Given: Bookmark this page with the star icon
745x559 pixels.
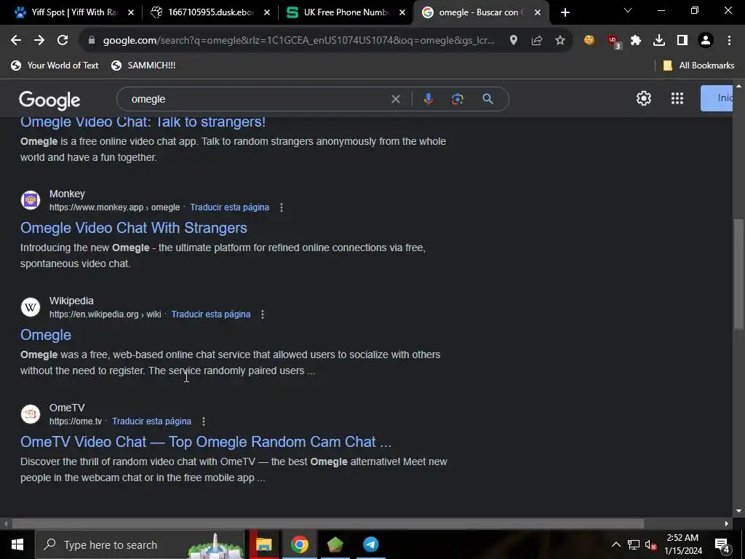Looking at the screenshot, I should tap(560, 41).
